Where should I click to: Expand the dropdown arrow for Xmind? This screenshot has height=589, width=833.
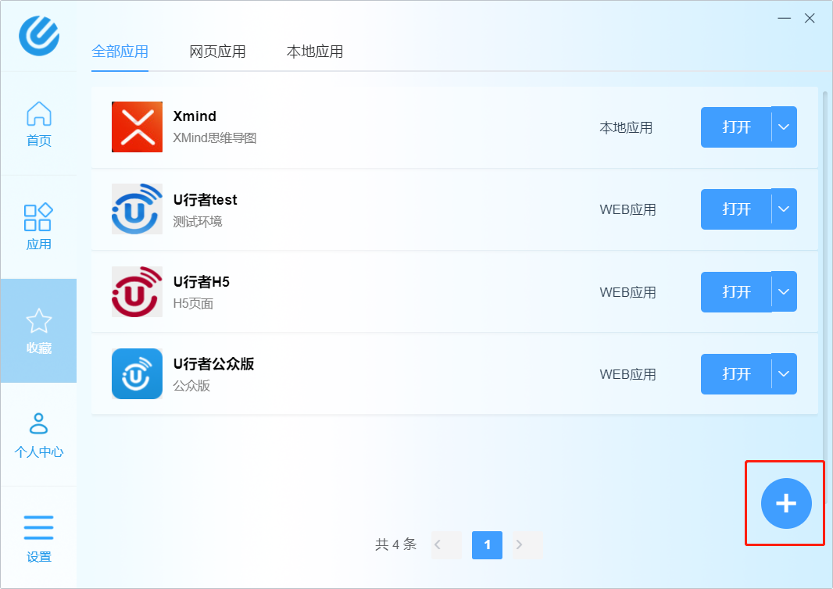click(x=784, y=127)
